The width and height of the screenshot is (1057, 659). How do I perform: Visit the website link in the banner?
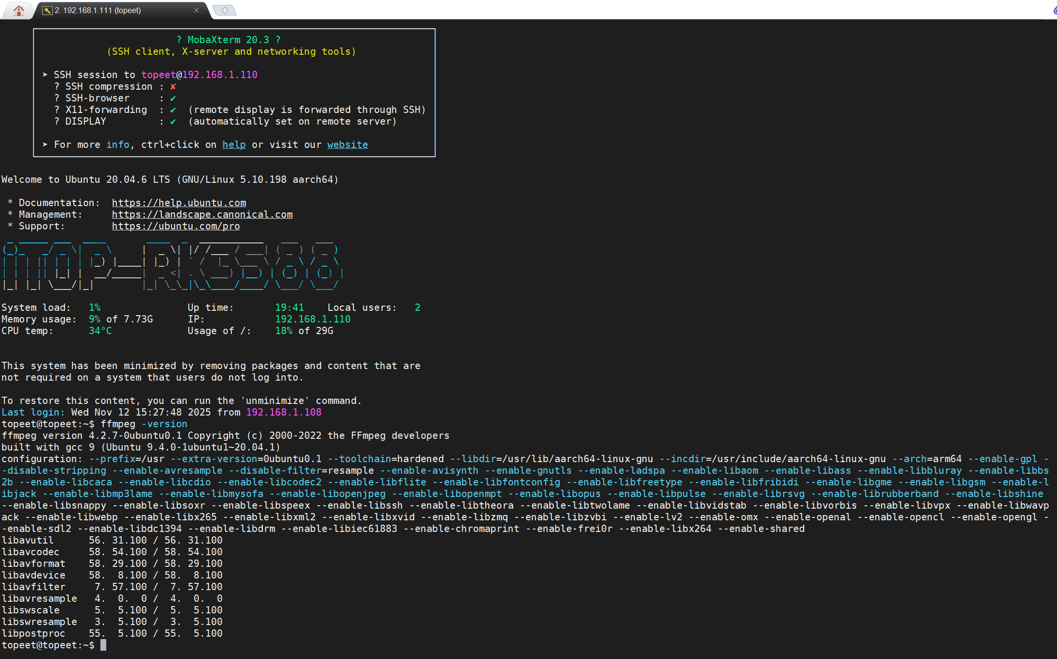[347, 145]
